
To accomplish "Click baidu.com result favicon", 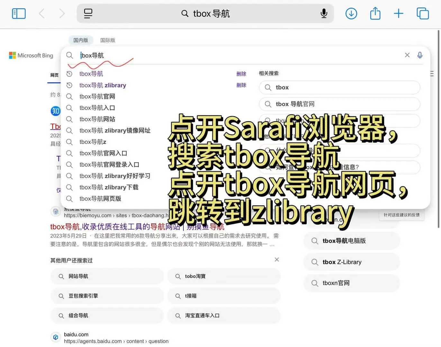I will point(56,337).
